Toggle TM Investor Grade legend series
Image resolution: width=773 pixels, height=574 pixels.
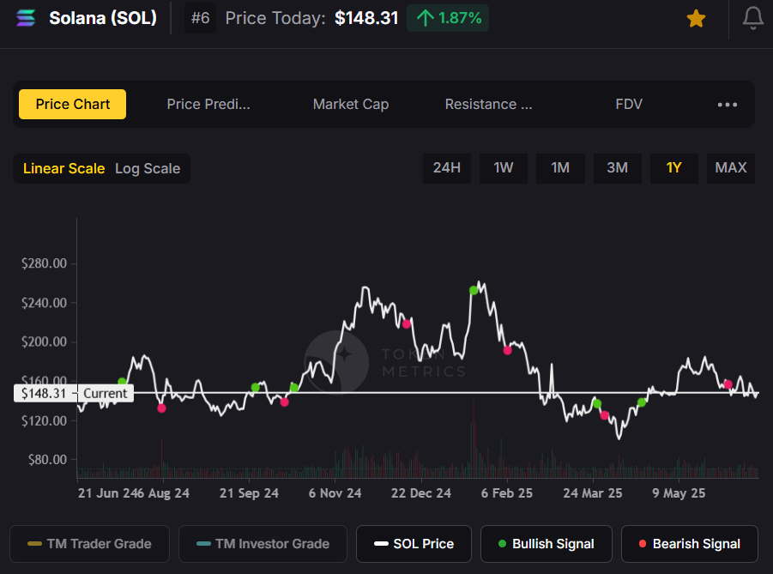coord(263,544)
